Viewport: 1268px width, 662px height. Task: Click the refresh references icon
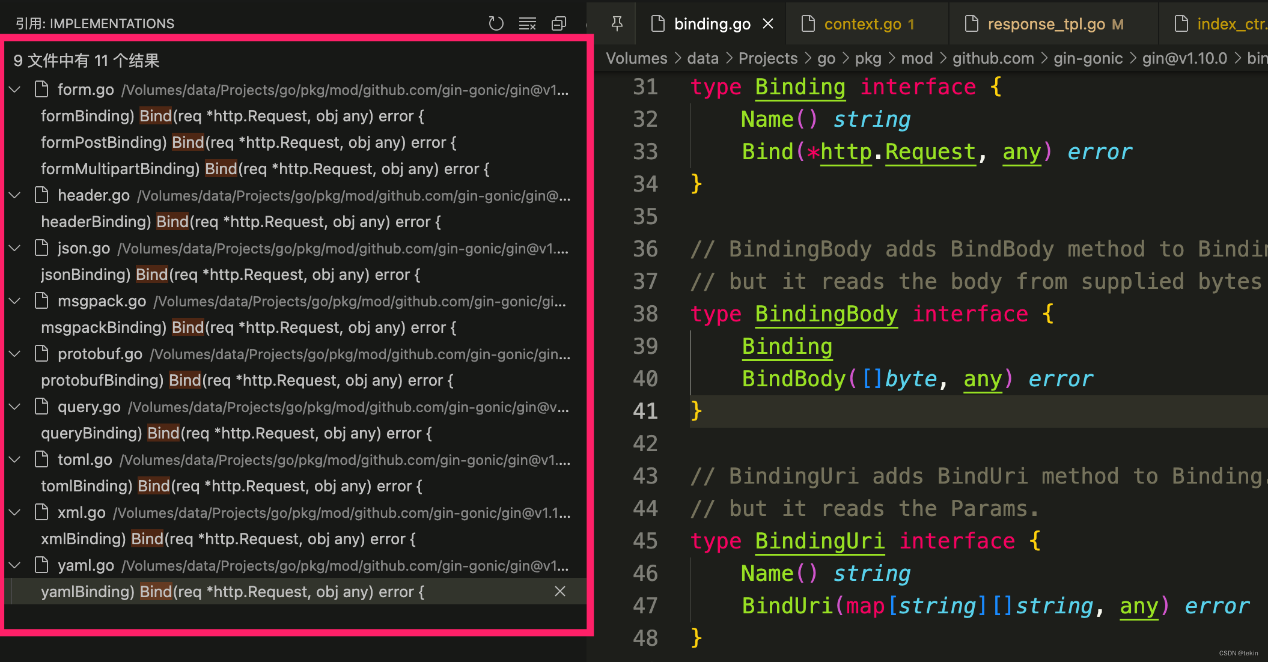[496, 23]
